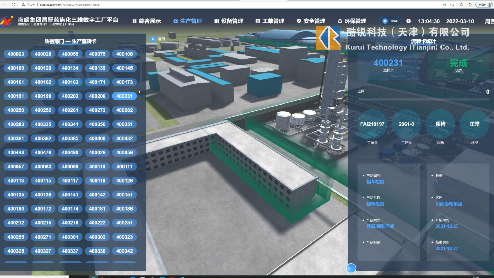Click the clock icon beside the time

click(x=408, y=21)
